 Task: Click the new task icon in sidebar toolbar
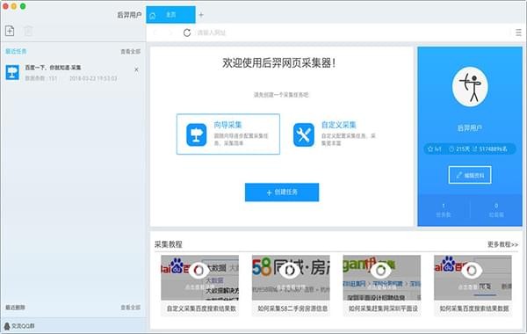pos(10,31)
